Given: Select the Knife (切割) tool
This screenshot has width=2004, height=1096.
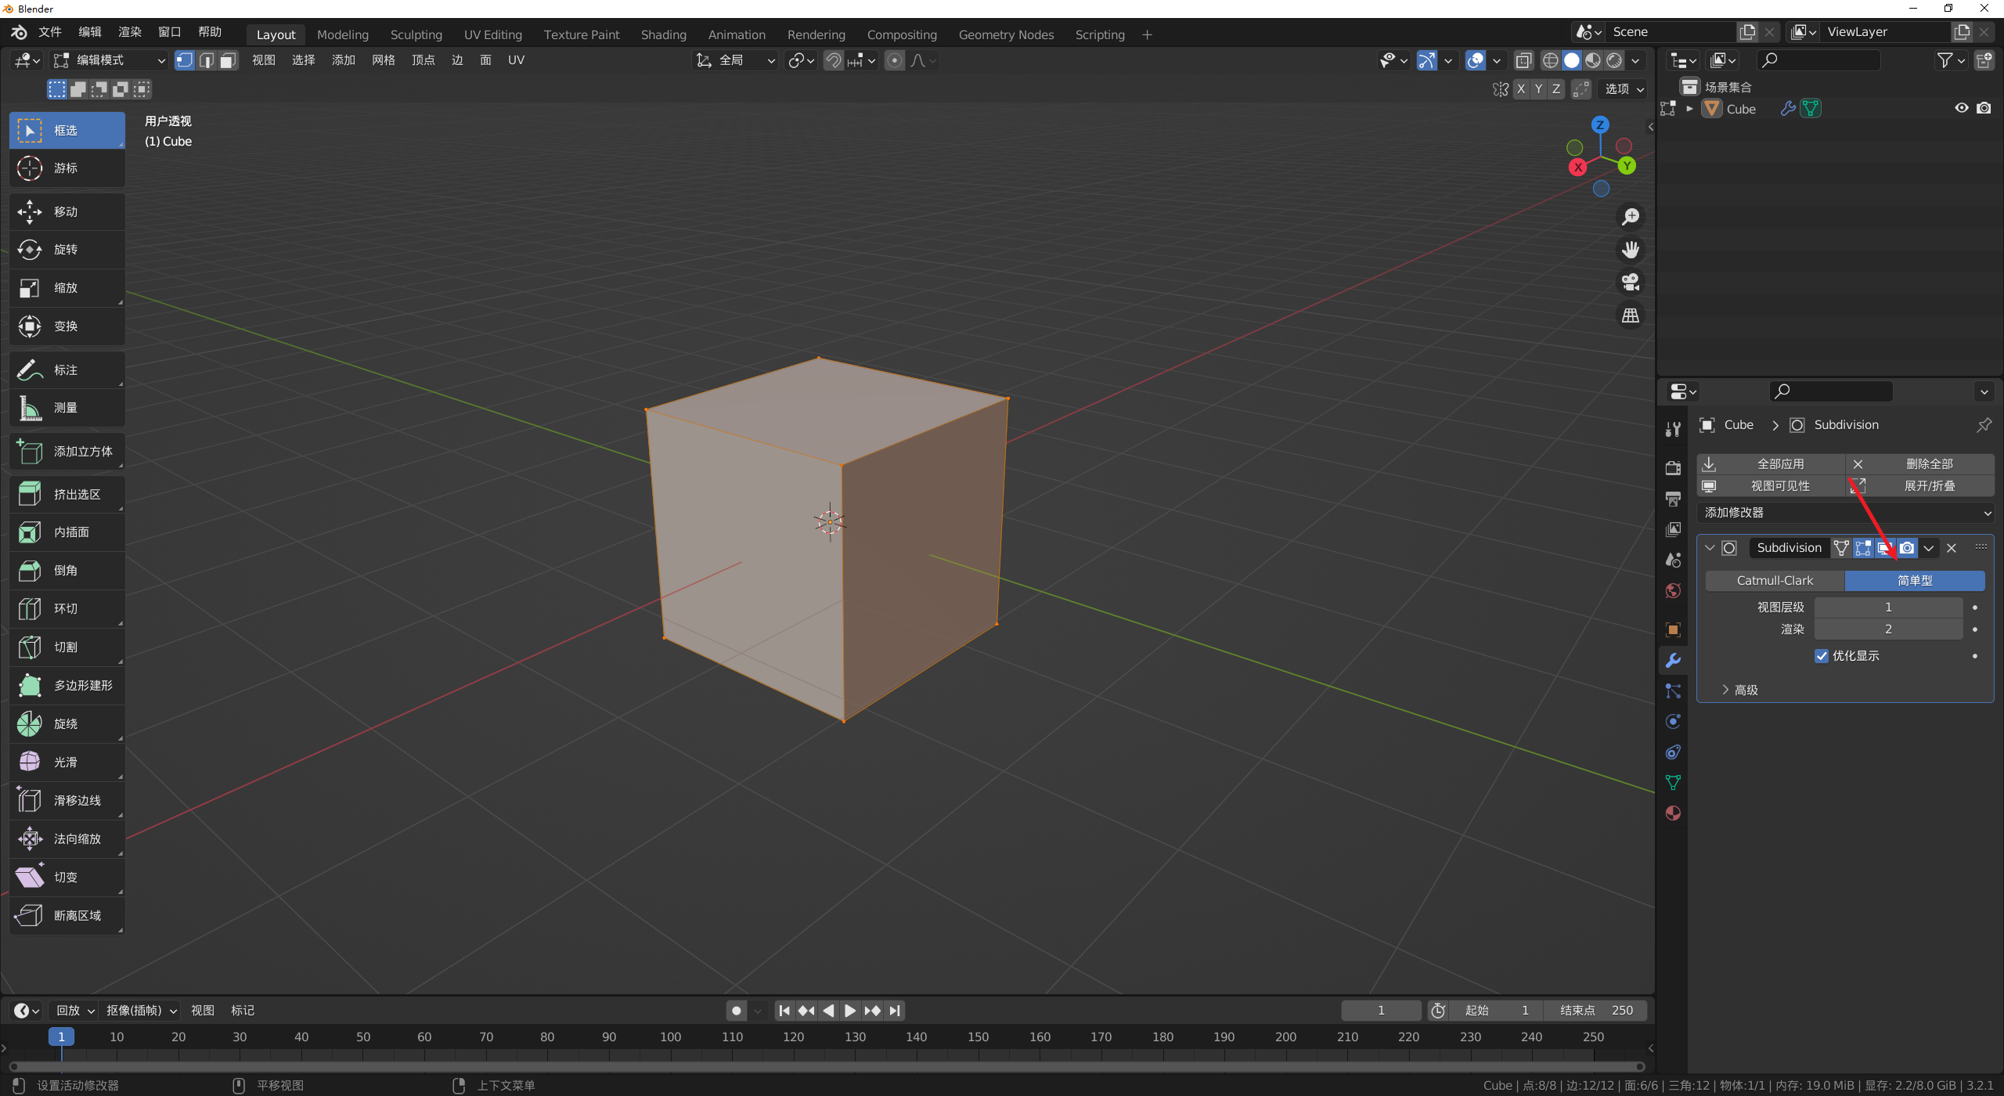Looking at the screenshot, I should click(67, 647).
